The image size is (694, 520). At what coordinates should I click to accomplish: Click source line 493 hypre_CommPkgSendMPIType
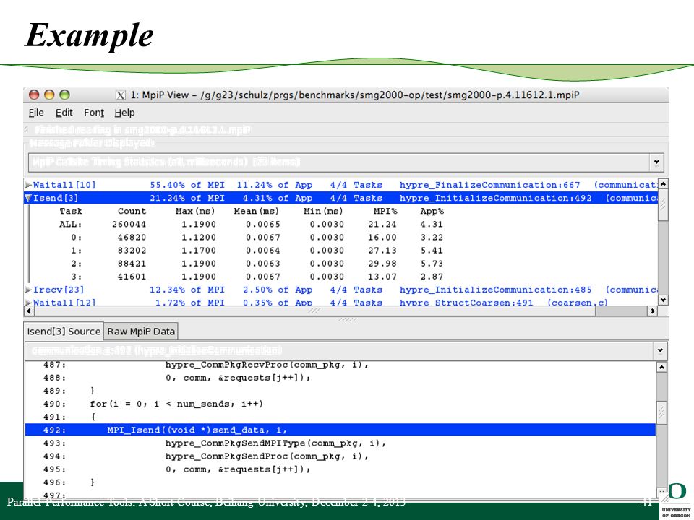[x=340, y=443]
